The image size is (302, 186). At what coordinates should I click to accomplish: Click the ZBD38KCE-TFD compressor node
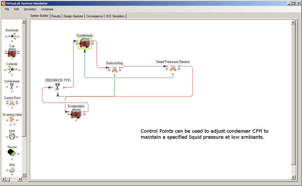[58, 88]
